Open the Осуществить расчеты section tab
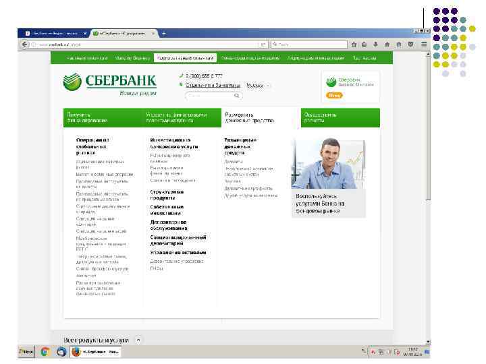 340,117
